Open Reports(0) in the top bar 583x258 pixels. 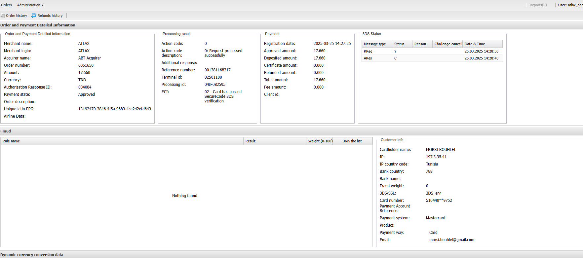[x=538, y=5]
